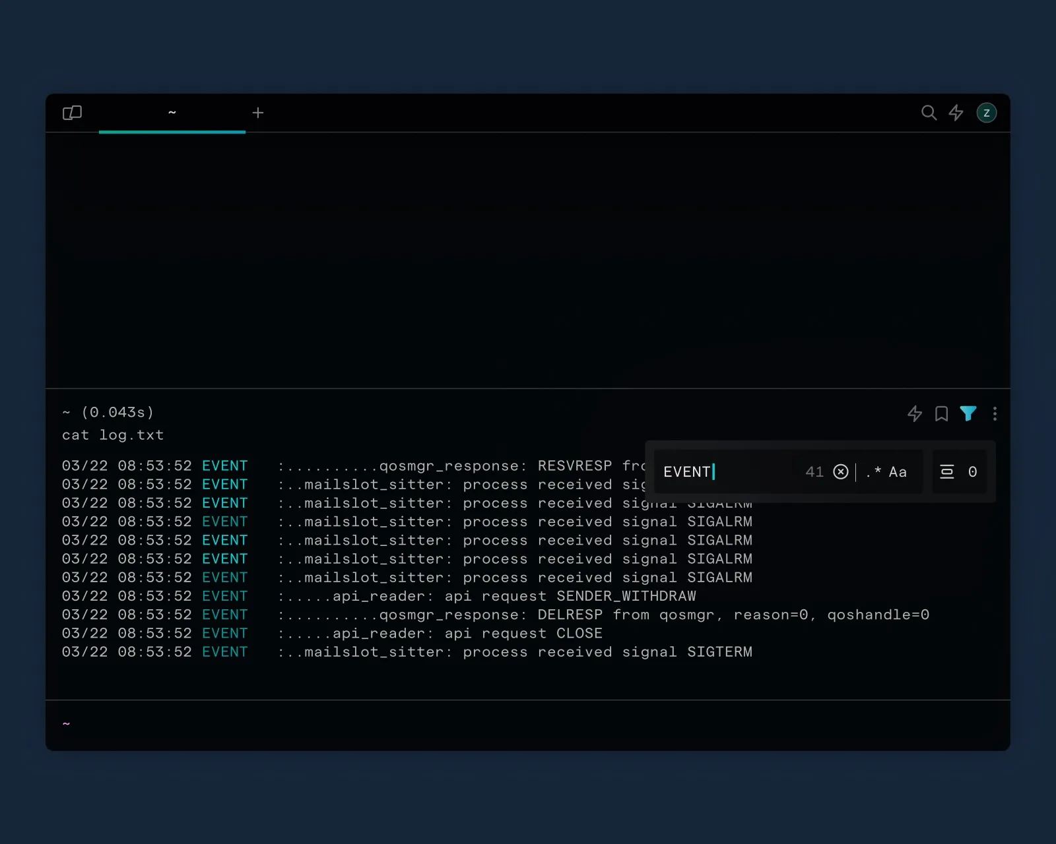Screen dimensions: 1056x844
Task: Switch to the ~ terminal tab
Action: pyautogui.click(x=172, y=112)
